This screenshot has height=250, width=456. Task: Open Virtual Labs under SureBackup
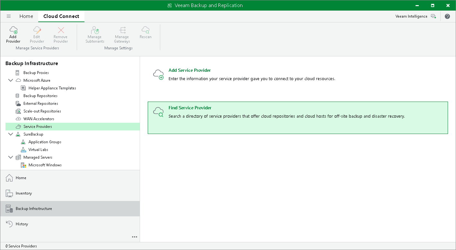pos(38,150)
